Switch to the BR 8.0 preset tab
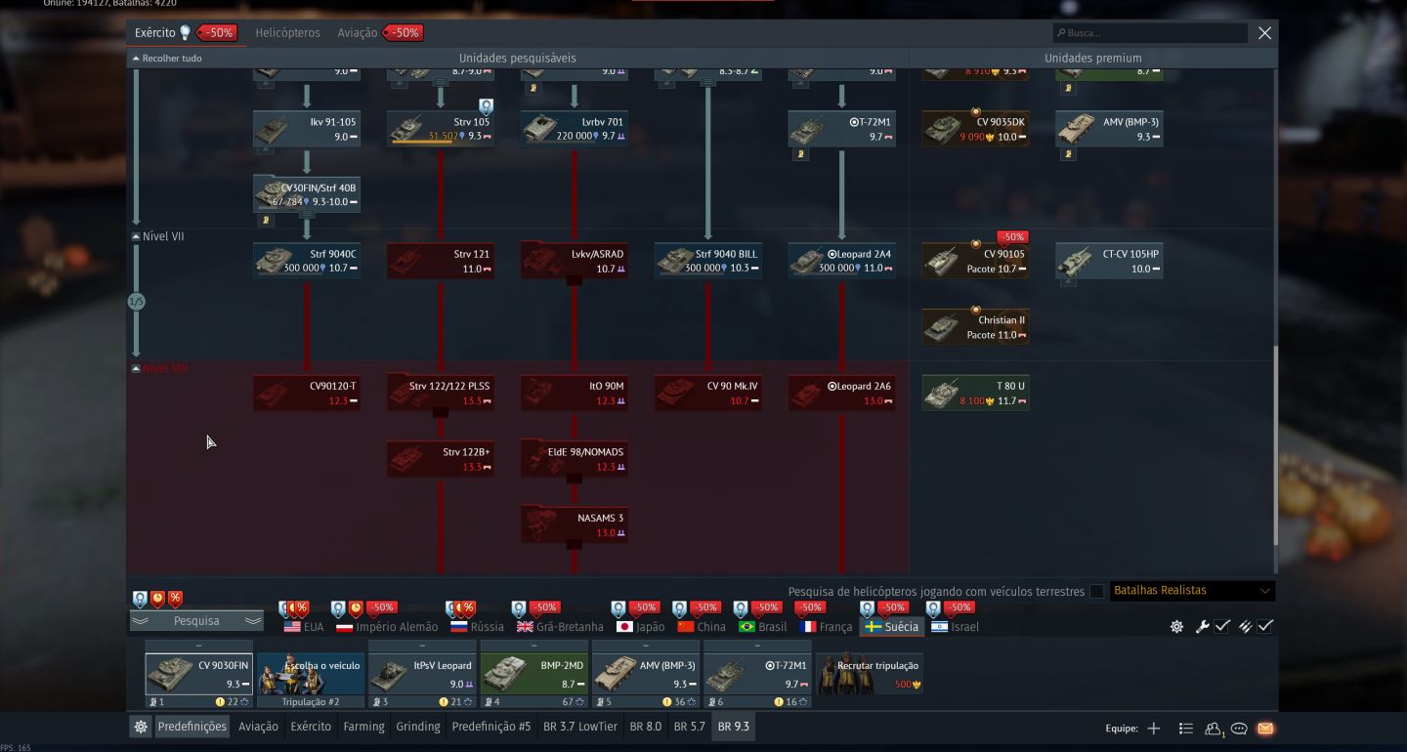Image resolution: width=1407 pixels, height=752 pixels. pos(646,727)
